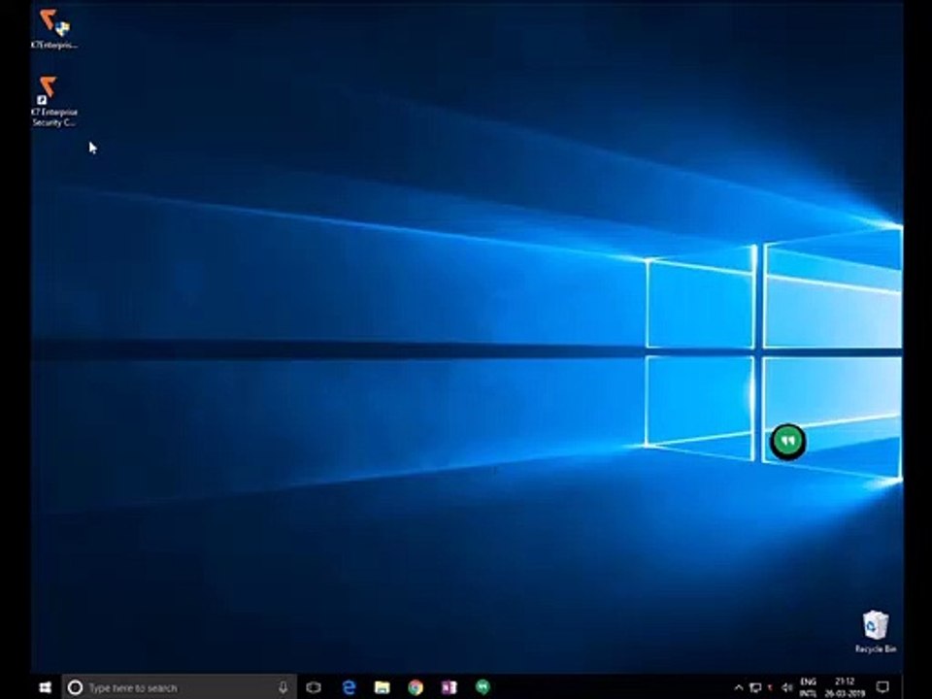Select the Recycle Bin desktop icon
Image resolution: width=932 pixels, height=699 pixels.
(875, 632)
